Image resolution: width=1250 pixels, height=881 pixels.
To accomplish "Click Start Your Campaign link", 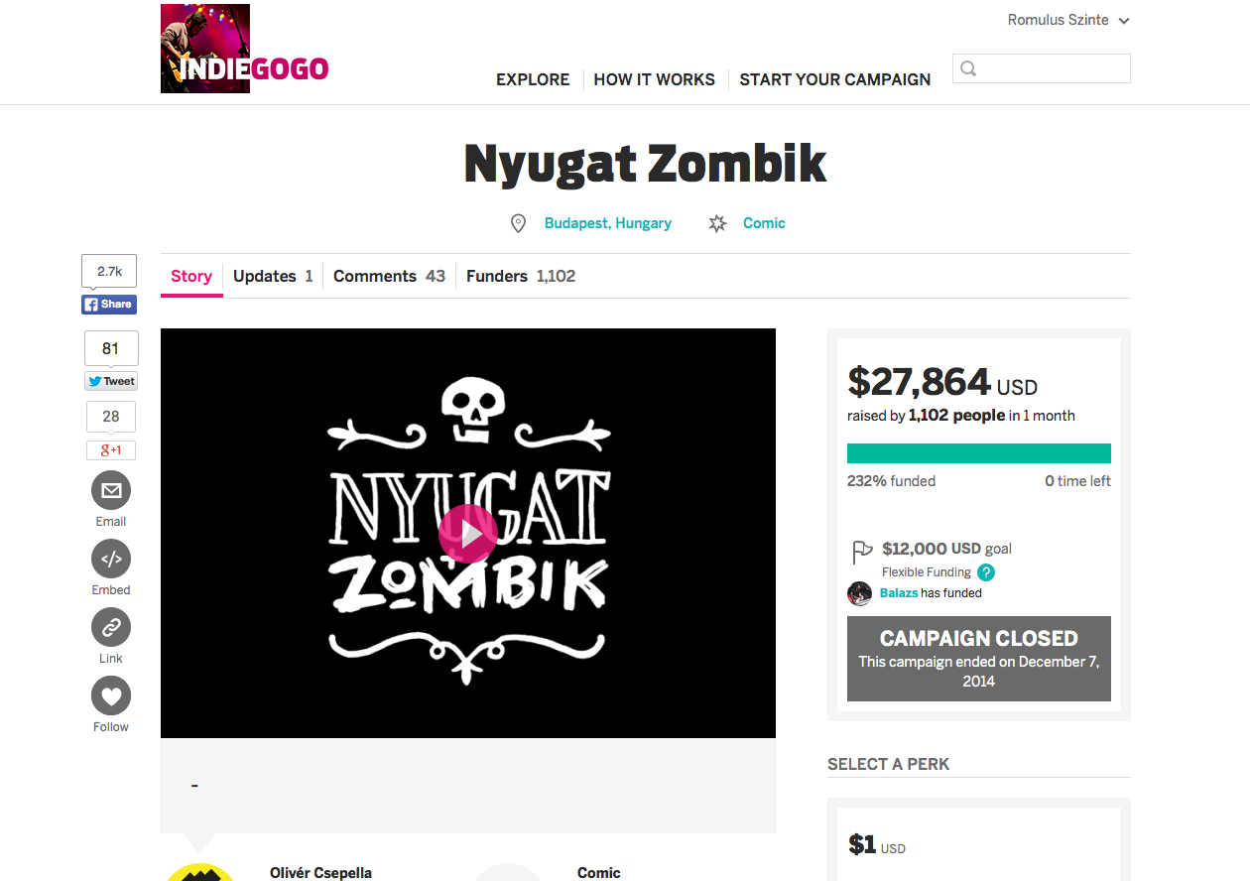I will click(x=835, y=79).
